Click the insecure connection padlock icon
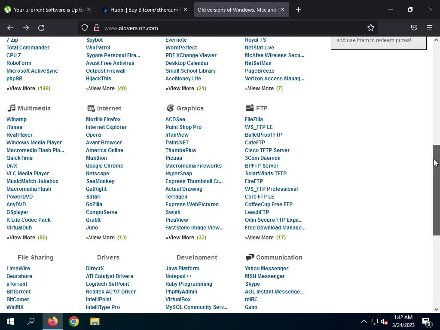The image size is (440, 330). 97,27
